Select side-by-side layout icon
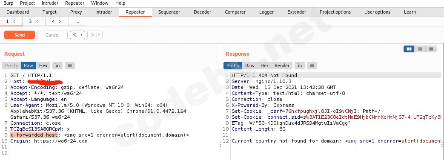Image resolution: width=444 pixels, height=160 pixels. coord(409,49)
